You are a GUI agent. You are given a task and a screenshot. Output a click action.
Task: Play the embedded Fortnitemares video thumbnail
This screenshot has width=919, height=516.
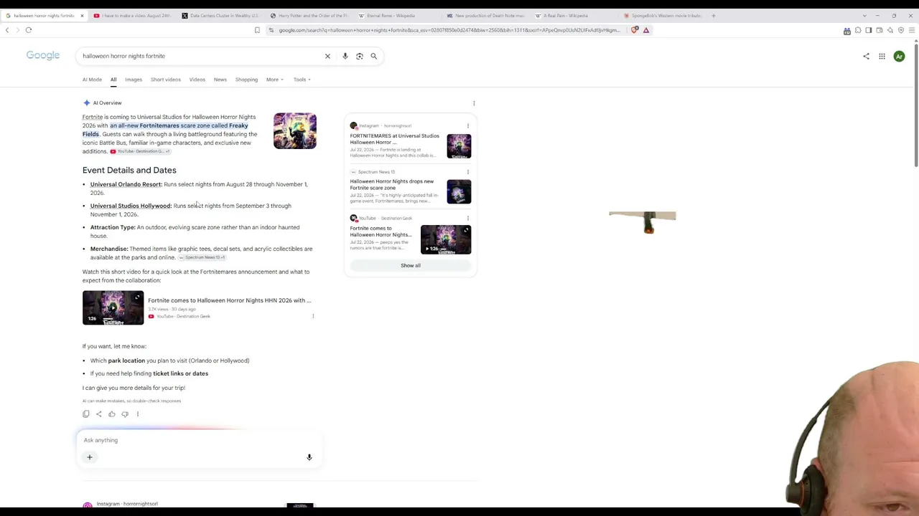(x=113, y=308)
